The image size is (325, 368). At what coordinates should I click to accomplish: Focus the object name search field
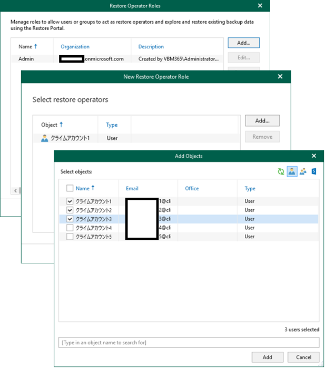coord(189,343)
